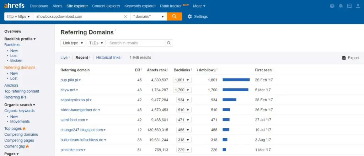Switch to the Historical links tab

tap(108, 58)
